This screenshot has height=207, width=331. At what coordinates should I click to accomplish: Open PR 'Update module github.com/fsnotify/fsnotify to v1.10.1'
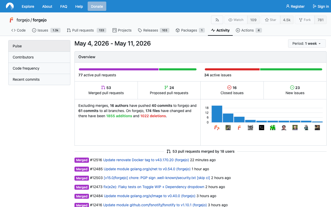155,205
